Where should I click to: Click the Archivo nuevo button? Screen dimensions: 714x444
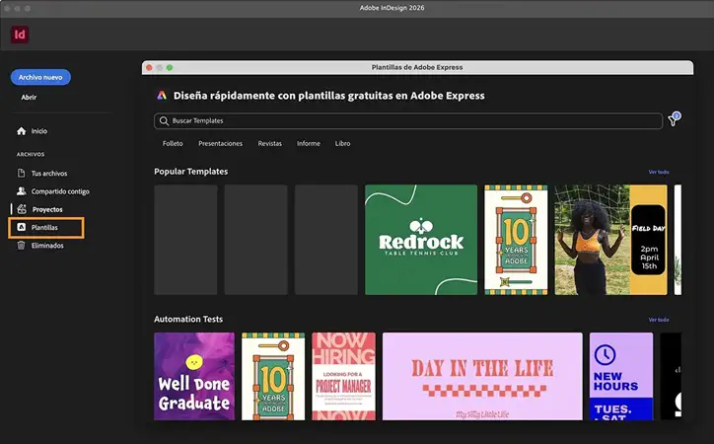coord(40,77)
